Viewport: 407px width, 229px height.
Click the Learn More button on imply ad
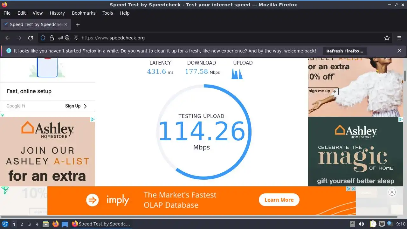(279, 200)
